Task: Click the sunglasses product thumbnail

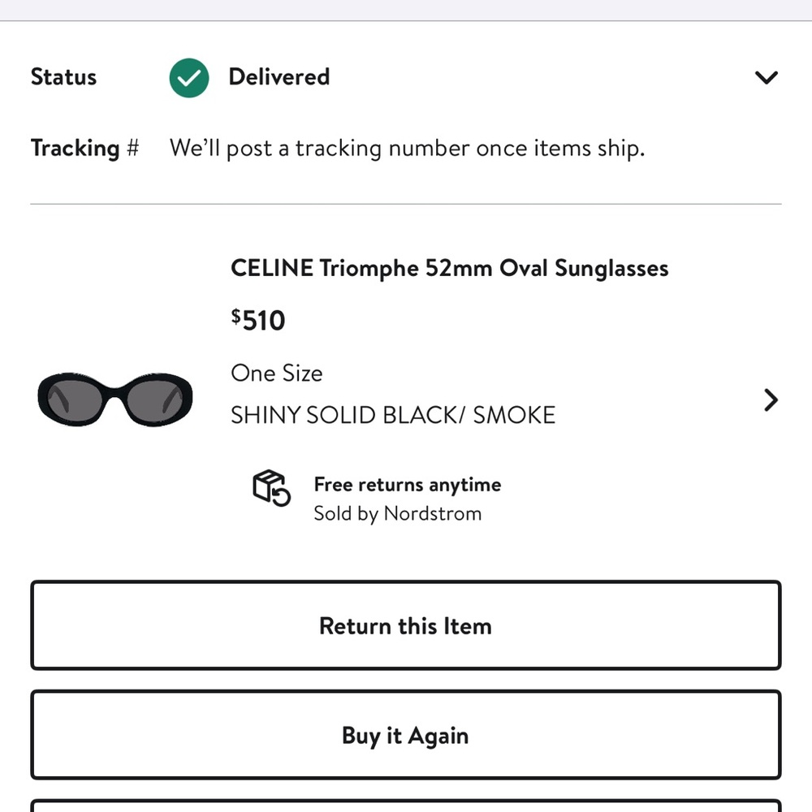Action: (x=114, y=400)
